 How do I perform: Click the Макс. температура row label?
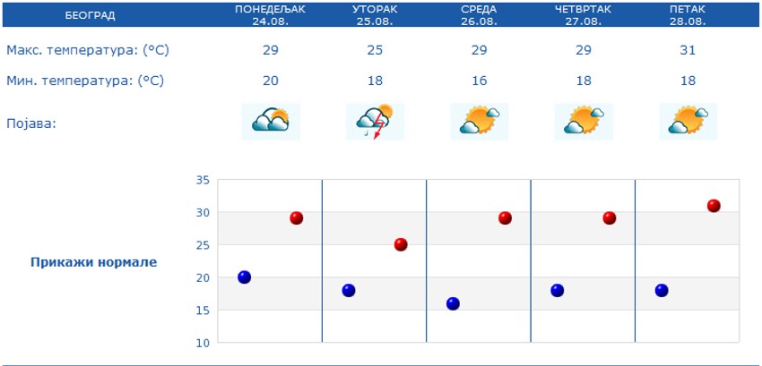click(x=87, y=50)
